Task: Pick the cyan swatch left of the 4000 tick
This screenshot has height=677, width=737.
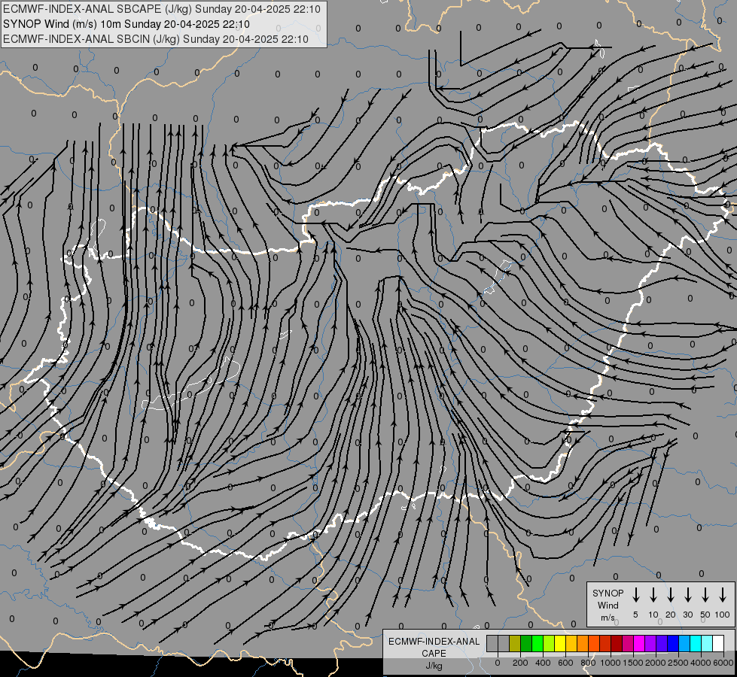Action: click(696, 643)
